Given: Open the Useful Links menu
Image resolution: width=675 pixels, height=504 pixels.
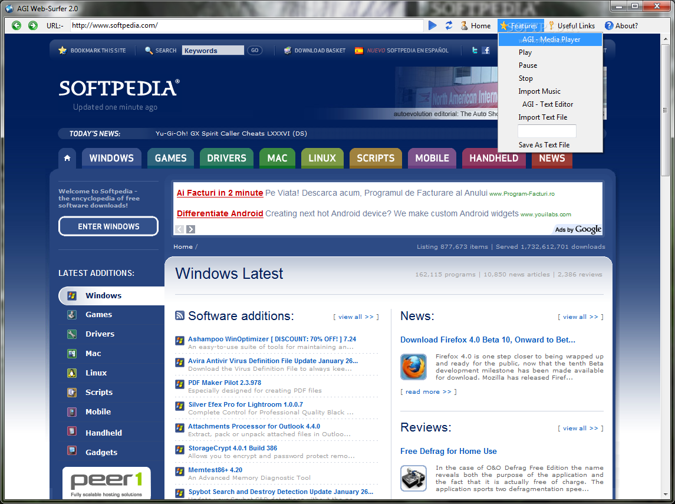Looking at the screenshot, I should [x=572, y=26].
